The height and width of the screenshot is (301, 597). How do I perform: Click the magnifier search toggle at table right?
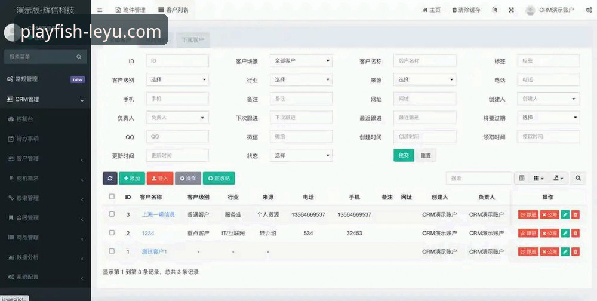(578, 178)
